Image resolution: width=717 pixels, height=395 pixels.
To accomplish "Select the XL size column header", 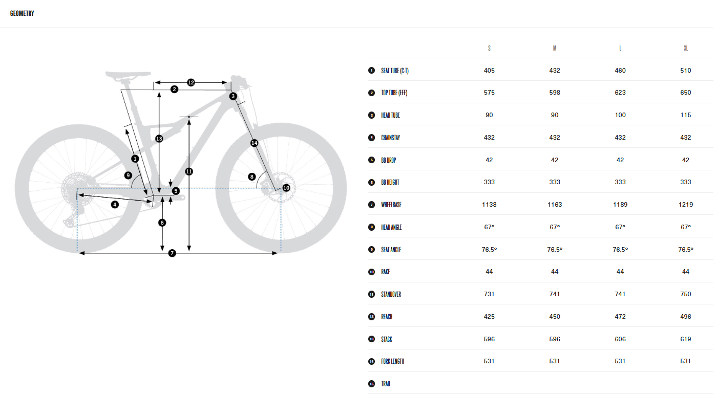I will [686, 48].
